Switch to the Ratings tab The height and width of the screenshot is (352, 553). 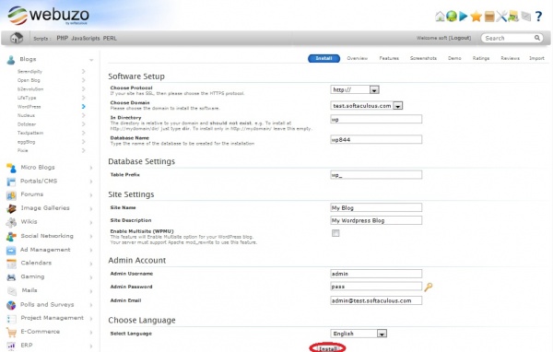click(x=481, y=58)
